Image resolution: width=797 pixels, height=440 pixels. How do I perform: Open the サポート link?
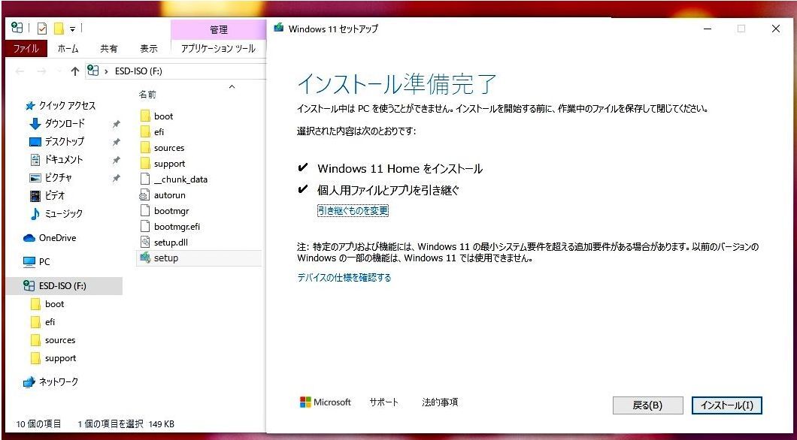click(383, 402)
